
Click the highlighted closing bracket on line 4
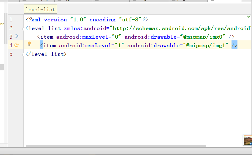click(234, 45)
